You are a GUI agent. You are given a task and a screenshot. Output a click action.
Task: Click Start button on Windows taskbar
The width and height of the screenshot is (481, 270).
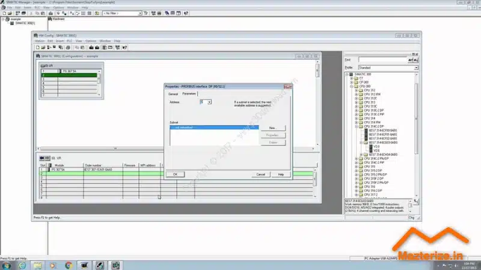[6, 265]
